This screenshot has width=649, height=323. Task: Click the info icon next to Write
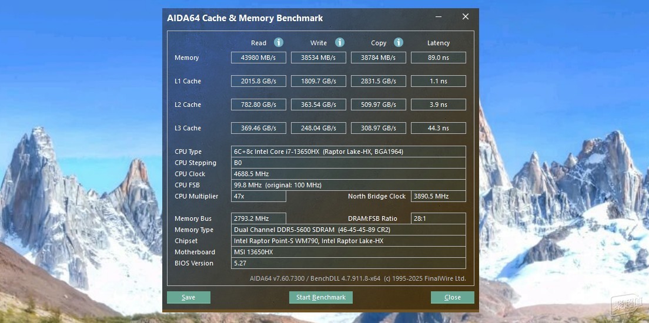(340, 42)
